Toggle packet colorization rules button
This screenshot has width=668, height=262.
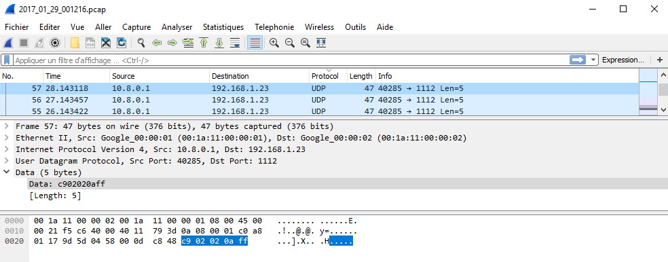pyautogui.click(x=255, y=43)
